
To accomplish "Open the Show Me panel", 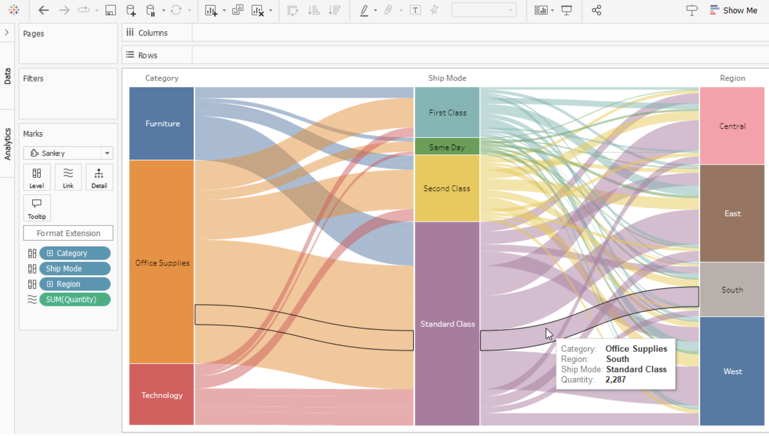I will [734, 10].
